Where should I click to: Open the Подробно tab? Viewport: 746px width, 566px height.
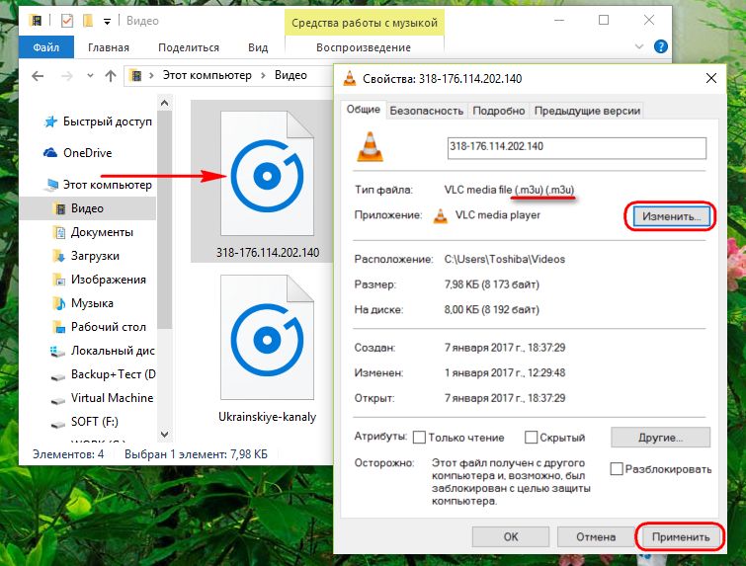[499, 111]
